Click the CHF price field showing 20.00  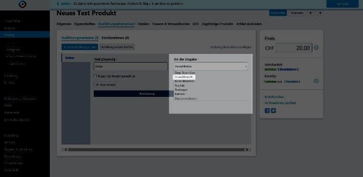294,48
